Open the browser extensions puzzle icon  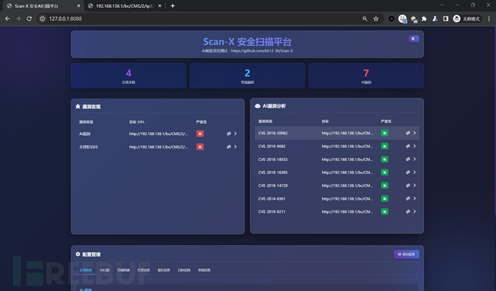click(425, 19)
